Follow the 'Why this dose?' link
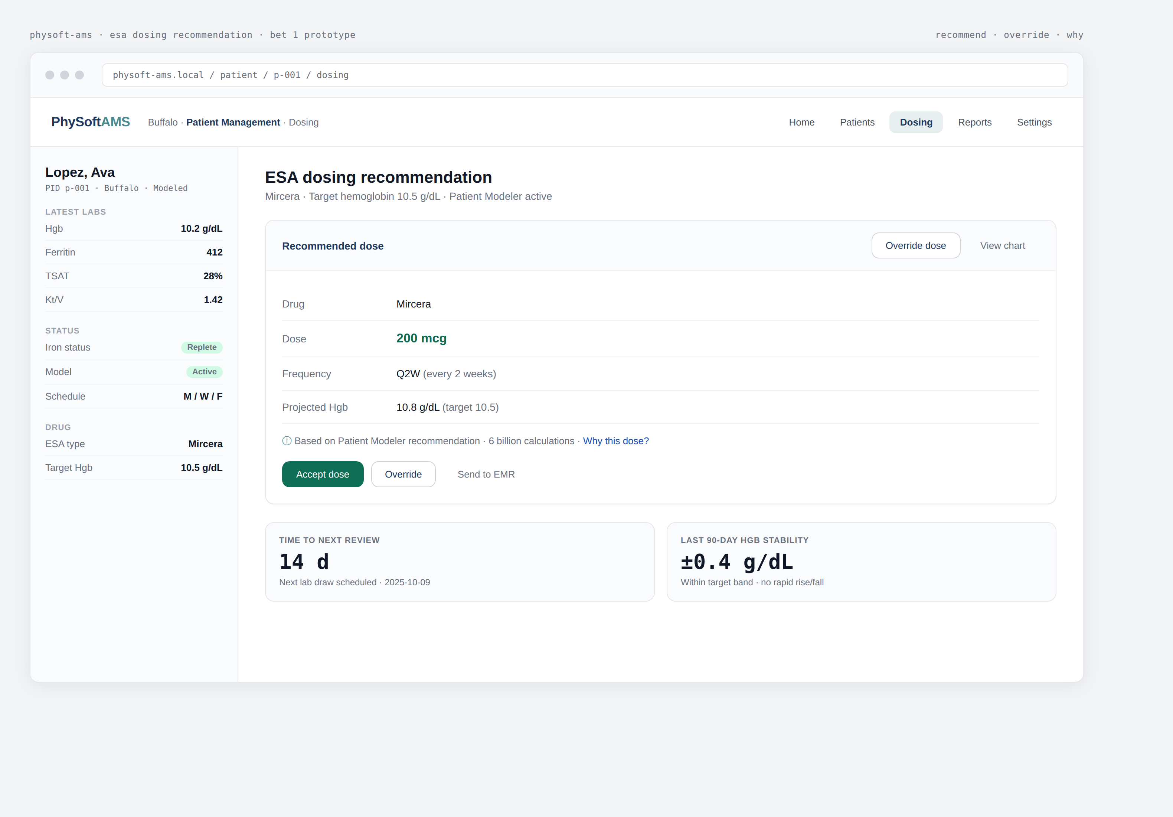This screenshot has height=817, width=1173. point(615,441)
